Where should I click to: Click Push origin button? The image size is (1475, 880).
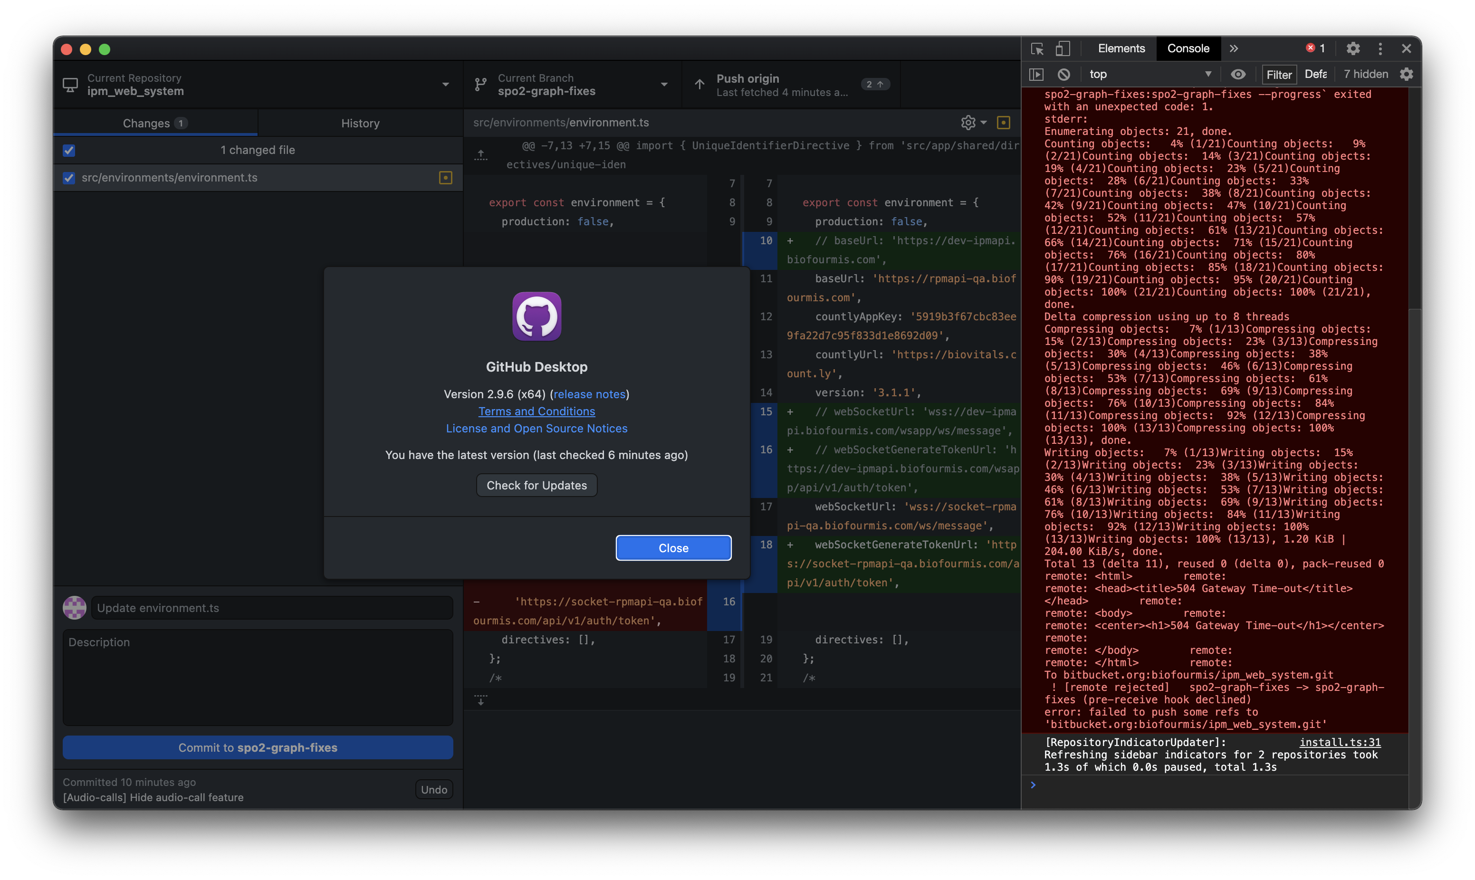coord(792,84)
